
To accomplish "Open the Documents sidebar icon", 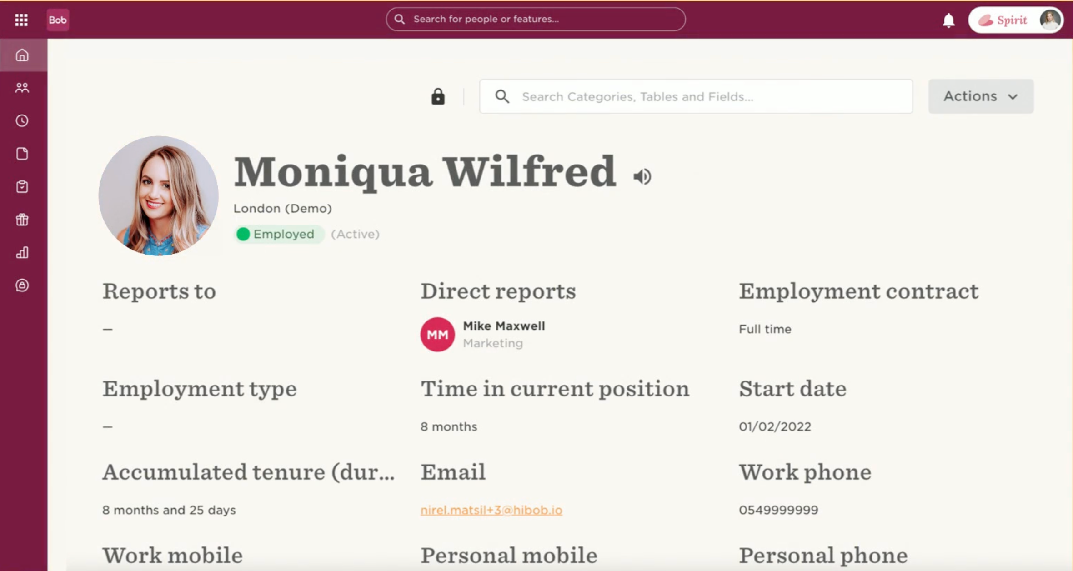I will tap(22, 154).
